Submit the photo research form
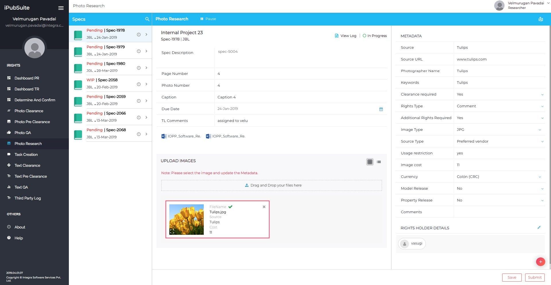The image size is (551, 285). pyautogui.click(x=535, y=278)
